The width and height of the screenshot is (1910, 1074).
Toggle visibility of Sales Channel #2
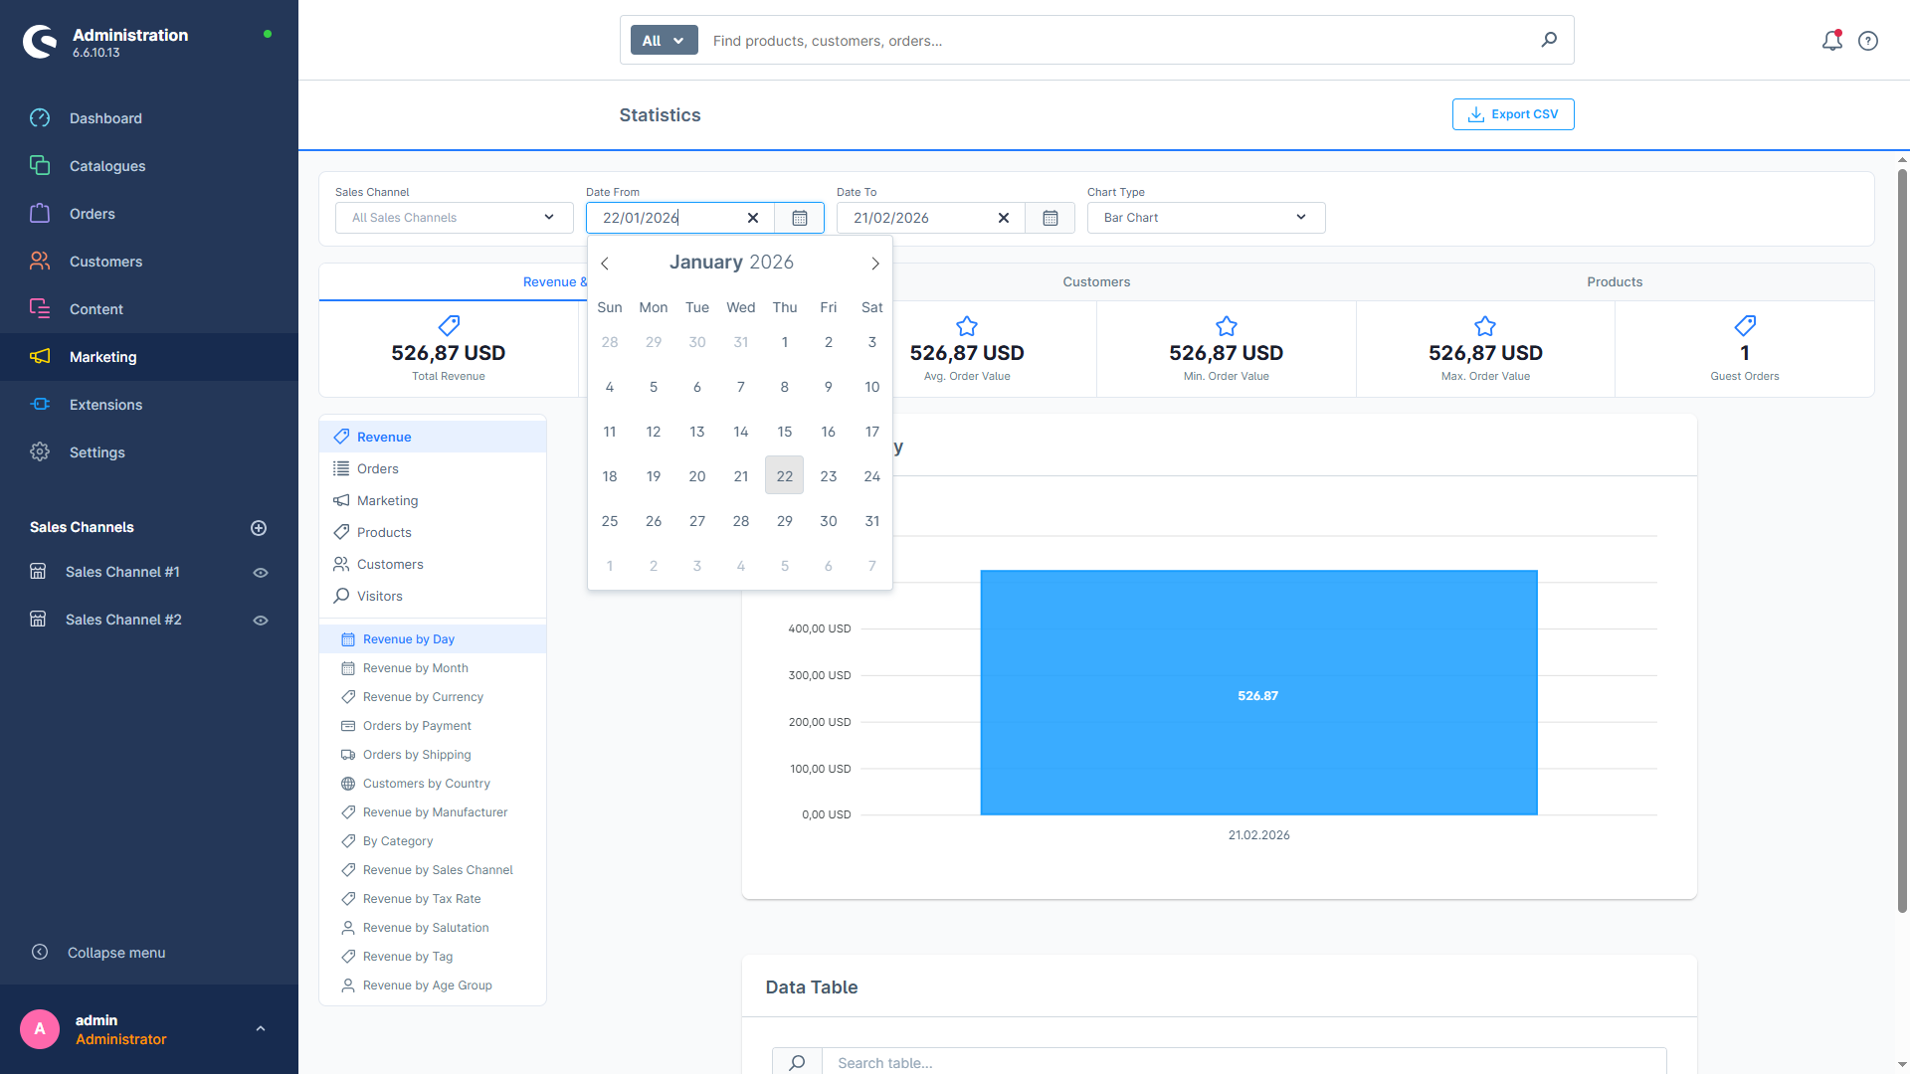[260, 620]
